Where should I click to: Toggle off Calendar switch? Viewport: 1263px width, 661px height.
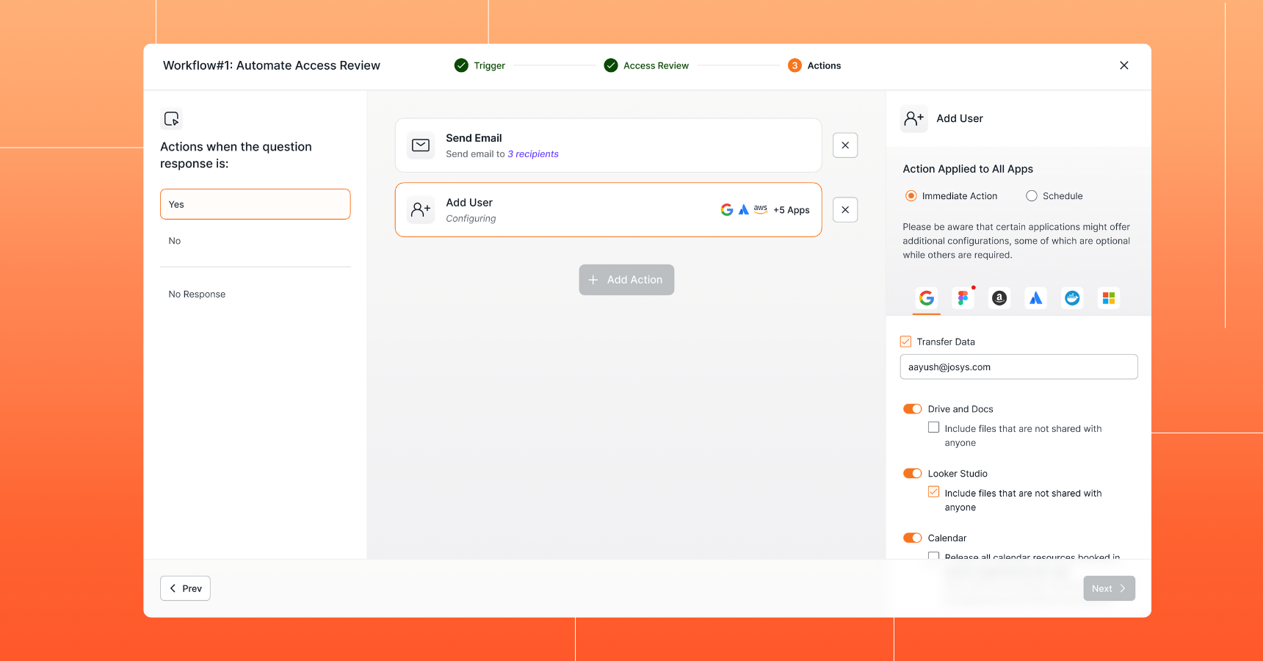[x=913, y=538]
